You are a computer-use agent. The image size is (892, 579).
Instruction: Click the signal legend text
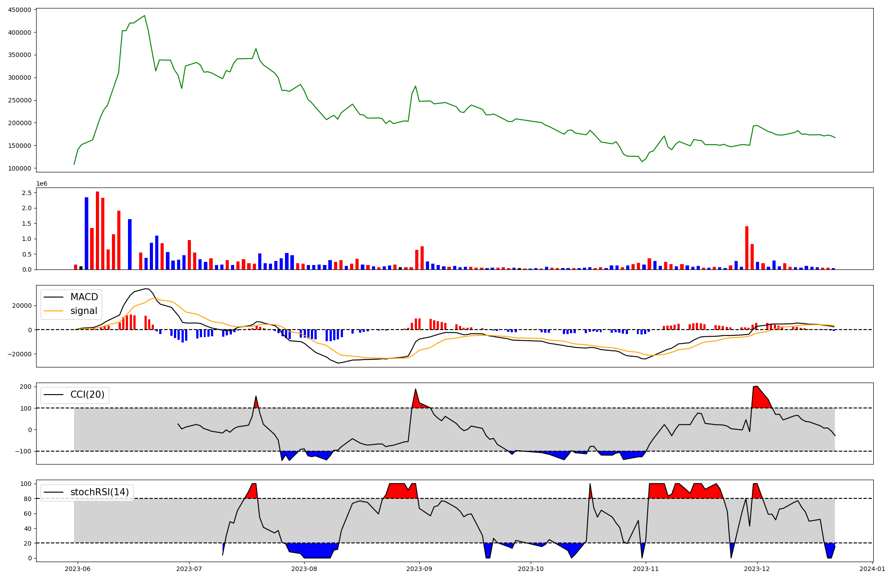83,311
